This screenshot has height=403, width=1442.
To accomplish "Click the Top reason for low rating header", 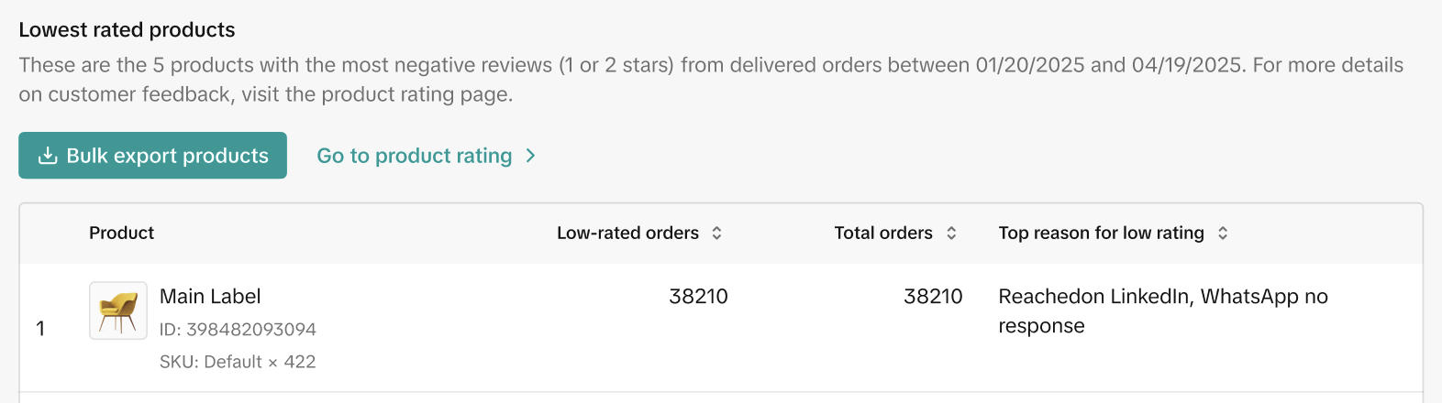I will click(1101, 233).
